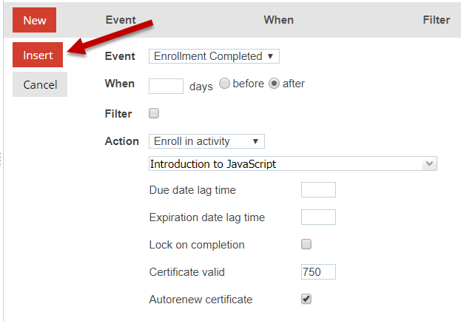Viewport: 461px width, 321px height.
Task: Click the Expiration date lag time field
Action: [318, 217]
